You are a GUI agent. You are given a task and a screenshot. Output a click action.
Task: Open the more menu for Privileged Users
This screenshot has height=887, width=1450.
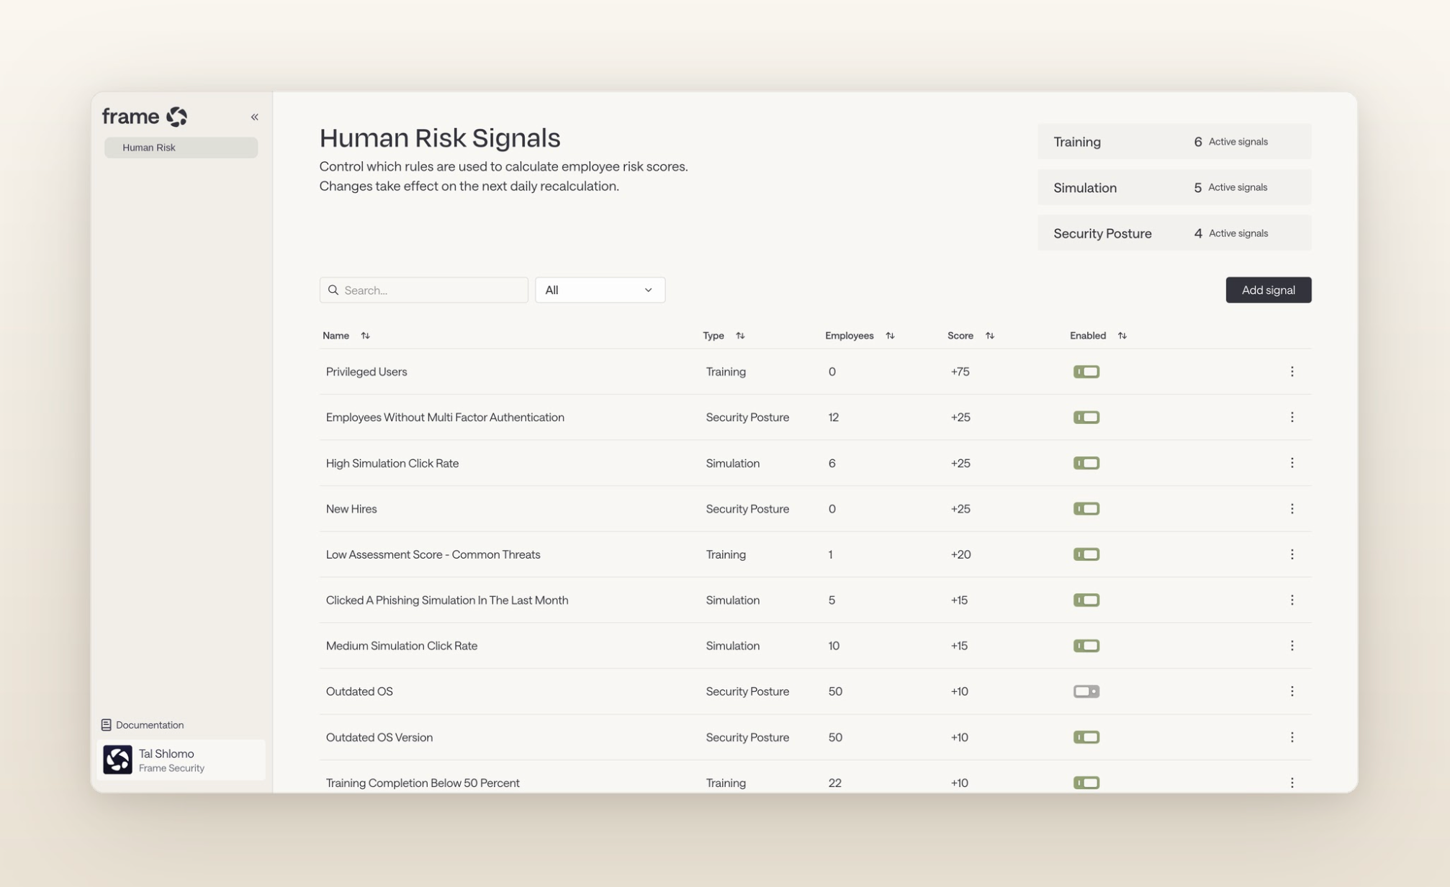click(1292, 372)
